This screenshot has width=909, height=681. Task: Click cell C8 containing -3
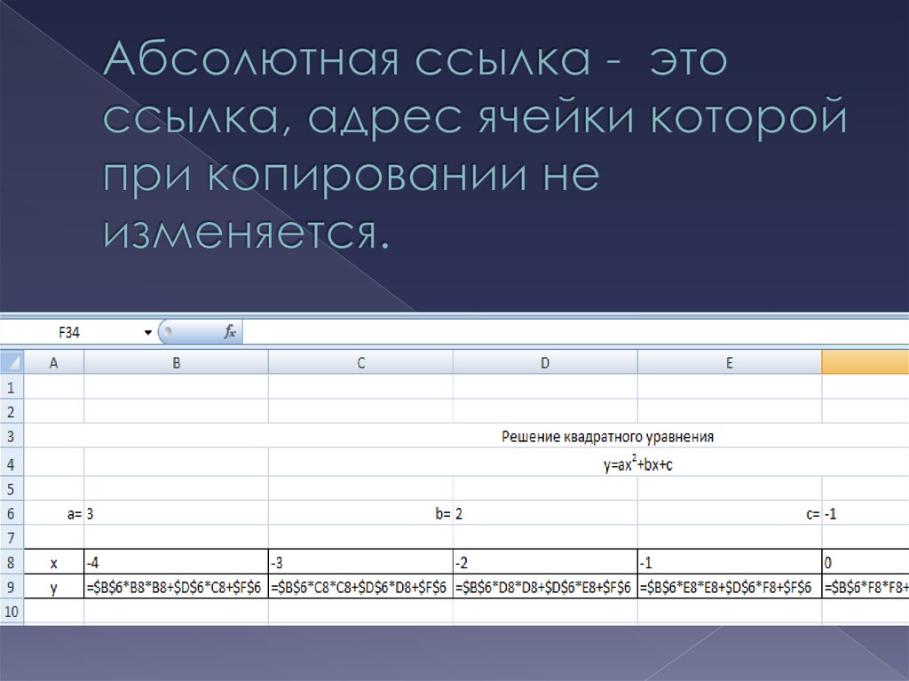(360, 562)
